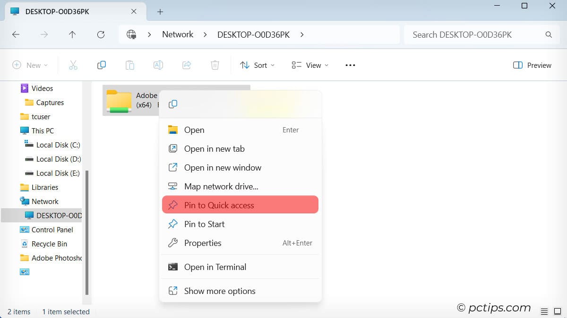
Task: Refresh the folder view
Action: click(x=101, y=34)
